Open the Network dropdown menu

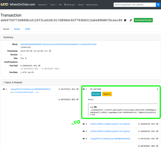(43, 5)
